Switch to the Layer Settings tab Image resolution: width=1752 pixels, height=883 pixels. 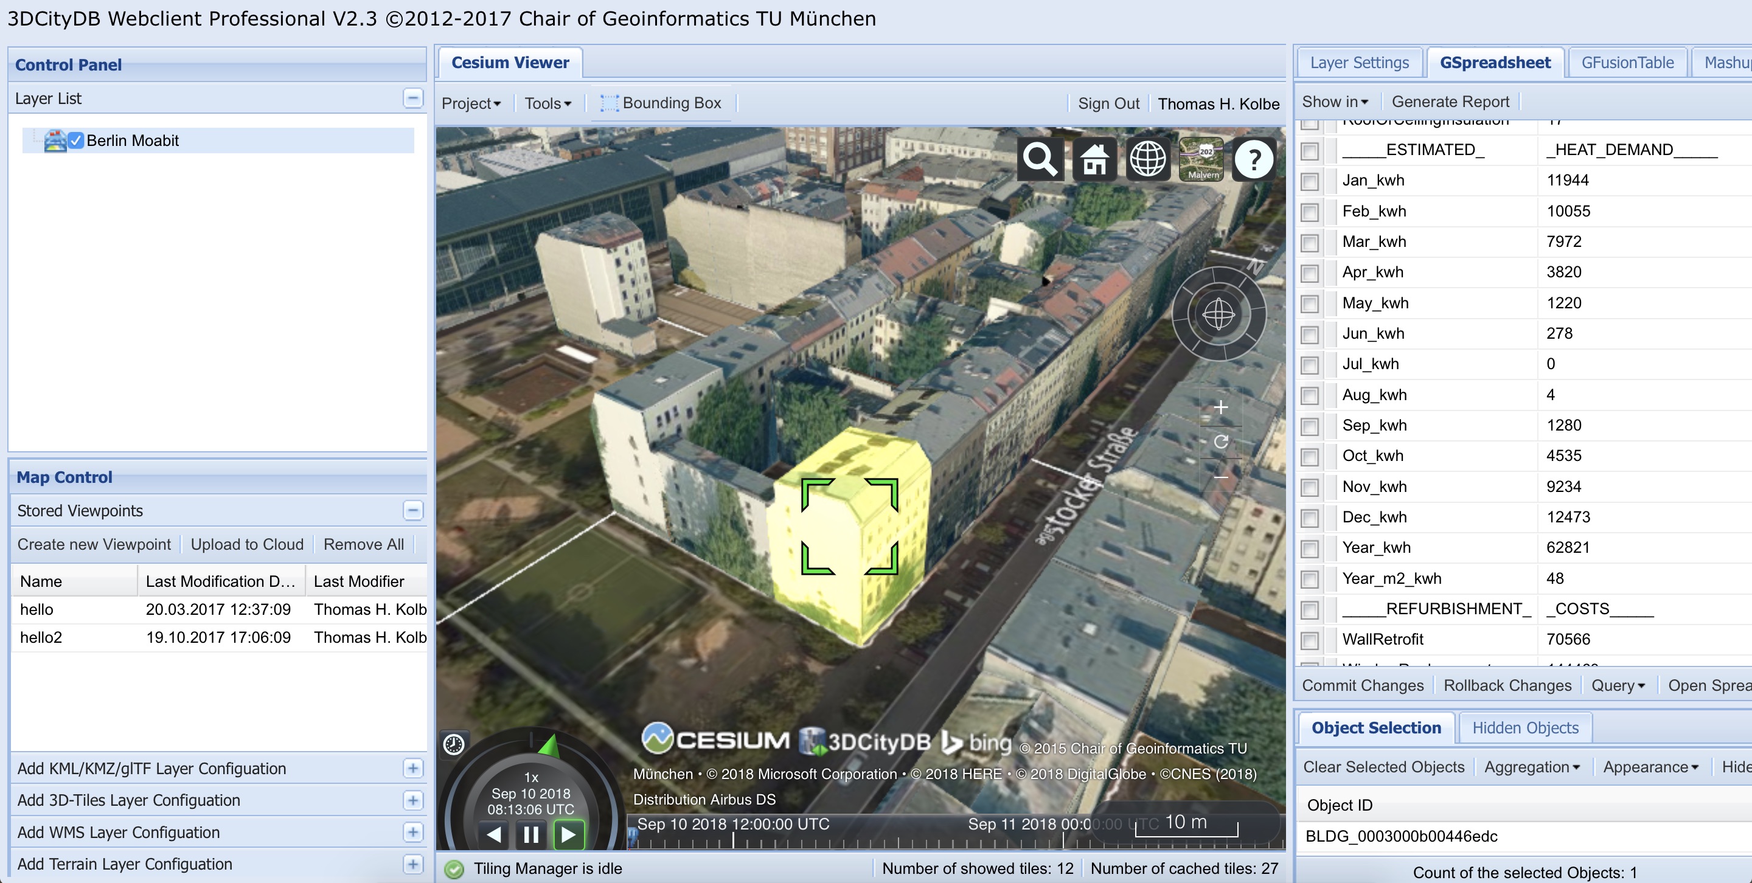point(1360,63)
